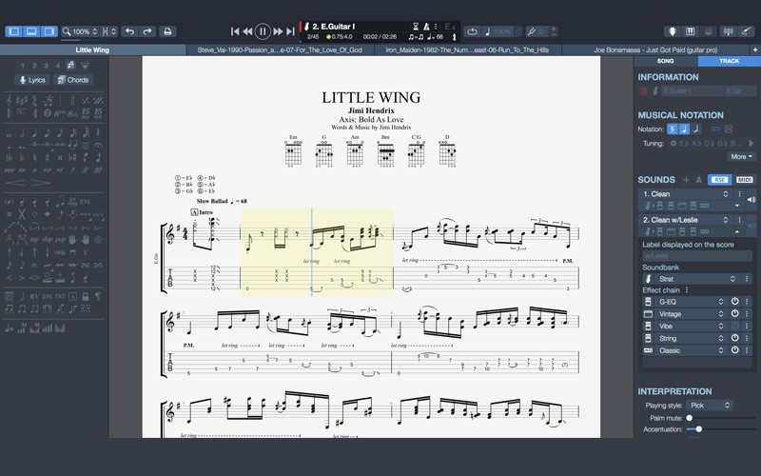The height and width of the screenshot is (476, 761).
Task: Apply the ppp dynamic marking
Action: coord(10,170)
